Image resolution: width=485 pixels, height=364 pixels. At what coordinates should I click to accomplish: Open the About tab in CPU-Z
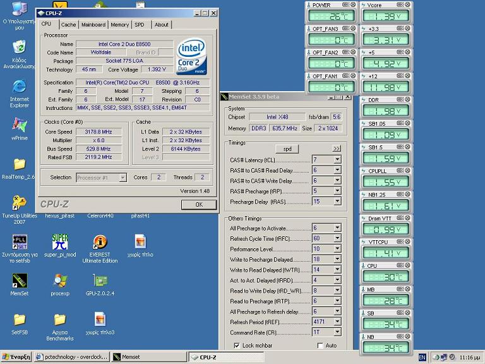[162, 25]
